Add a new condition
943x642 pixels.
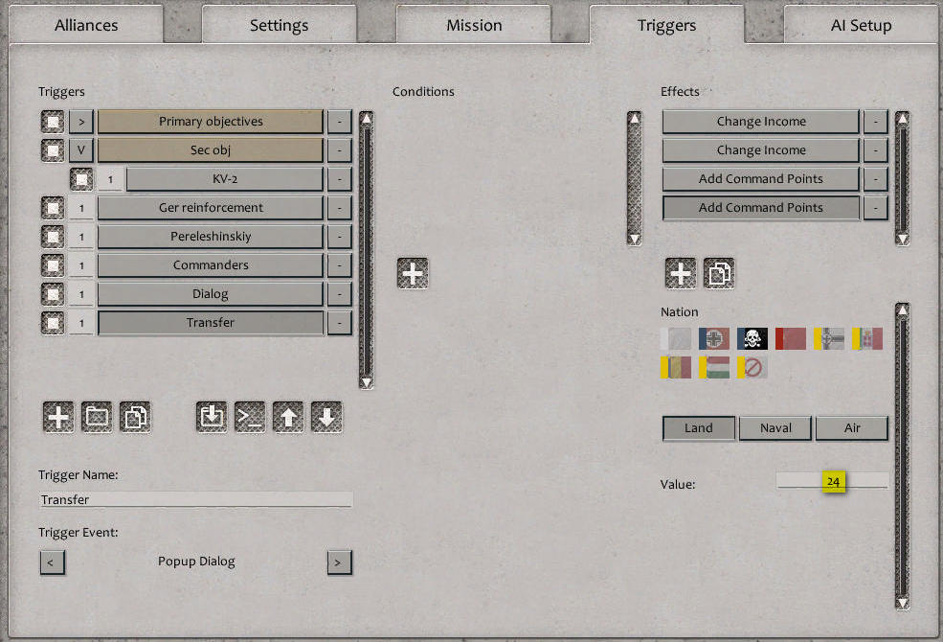click(x=414, y=274)
